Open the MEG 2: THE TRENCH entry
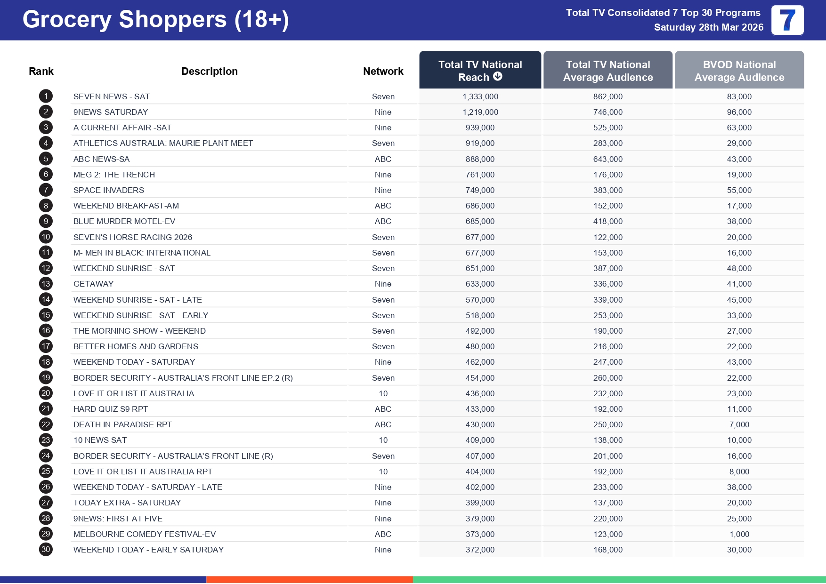Image resolution: width=826 pixels, height=584 pixels. coord(114,175)
